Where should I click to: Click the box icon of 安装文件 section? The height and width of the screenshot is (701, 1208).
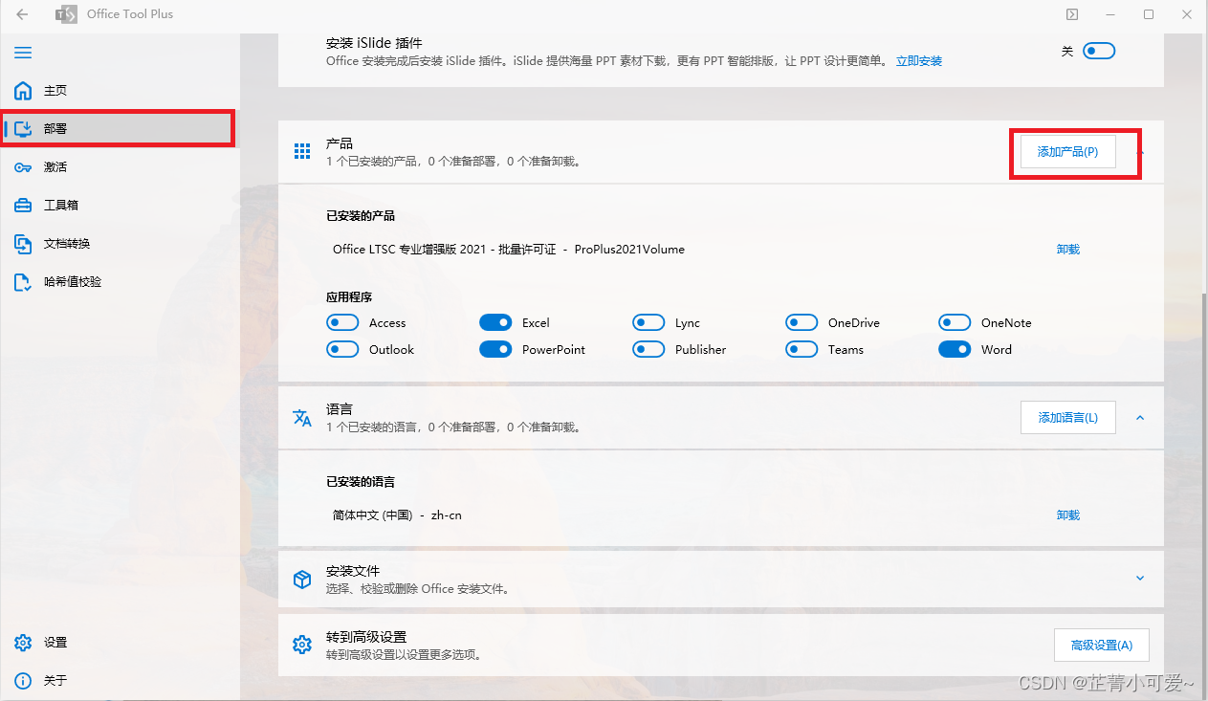pyautogui.click(x=302, y=579)
